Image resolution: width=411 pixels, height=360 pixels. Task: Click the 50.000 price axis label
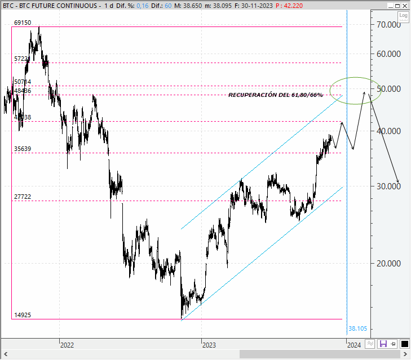click(x=388, y=89)
